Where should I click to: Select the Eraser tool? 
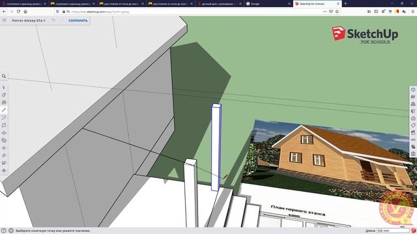pos(4,95)
